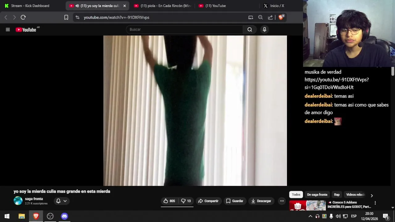This screenshot has height=222, width=395.
Task: Click the address bar URL
Action: click(116, 18)
